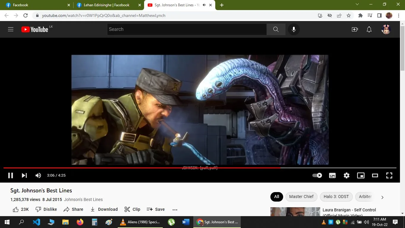The height and width of the screenshot is (228, 405).
Task: Toggle autoplay on the video player
Action: 317,175
